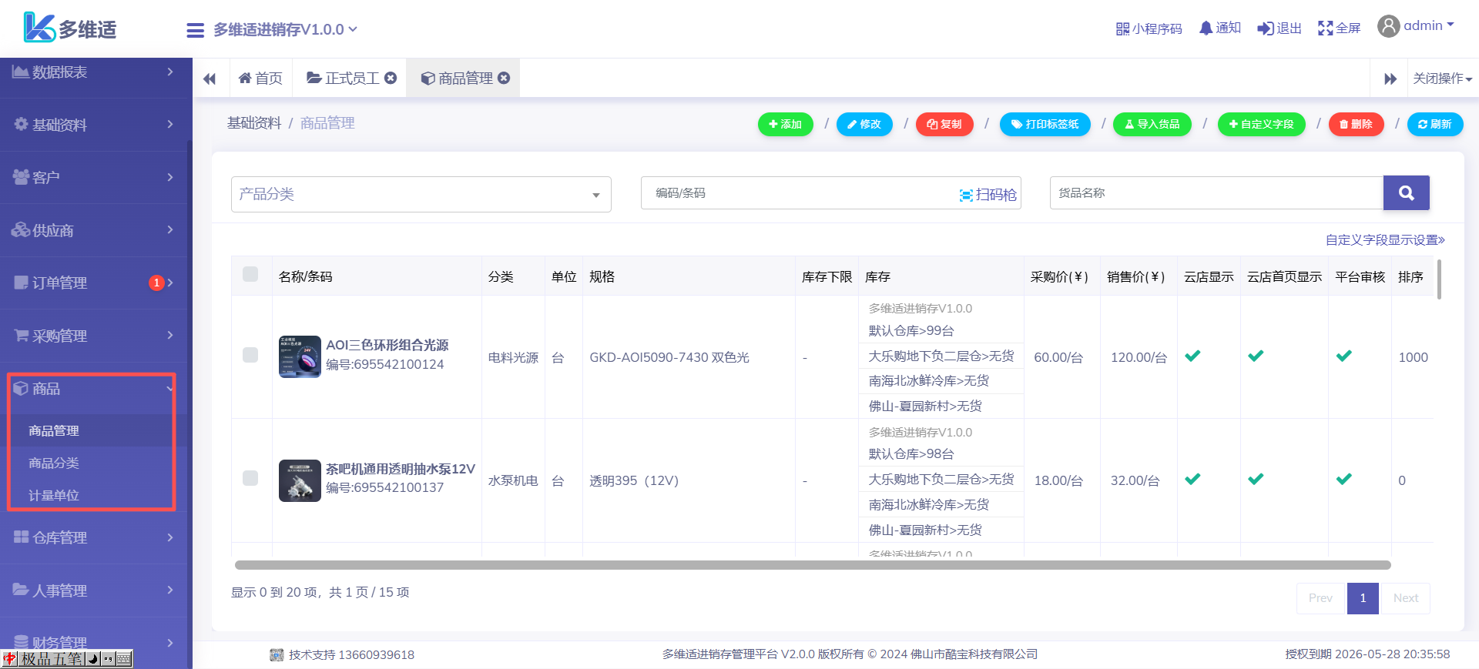Open the notification bell icon
Viewport: 1479px width, 669px height.
point(1206,28)
